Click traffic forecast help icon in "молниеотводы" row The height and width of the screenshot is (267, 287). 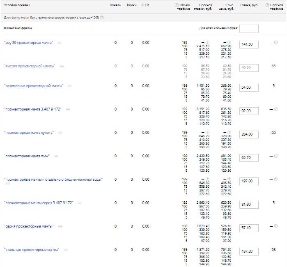pos(276,179)
